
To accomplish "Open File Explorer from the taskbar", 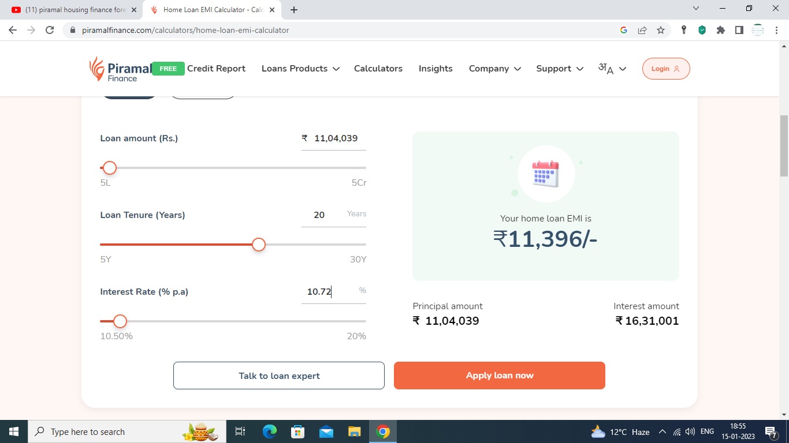I will pos(355,431).
